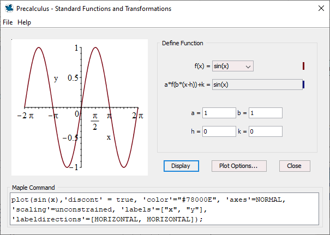This screenshot has width=330, height=235.
Task: Click the h = input field
Action: click(x=219, y=131)
